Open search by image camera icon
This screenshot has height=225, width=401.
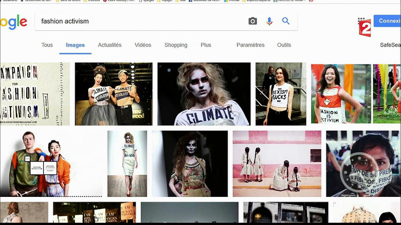[x=253, y=21]
